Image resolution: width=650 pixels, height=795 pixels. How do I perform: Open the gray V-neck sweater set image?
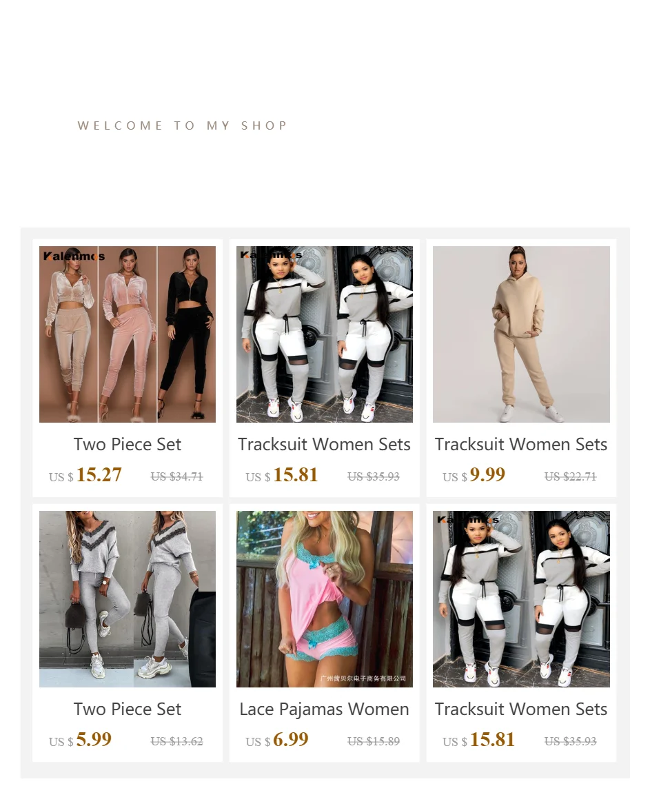coord(128,598)
